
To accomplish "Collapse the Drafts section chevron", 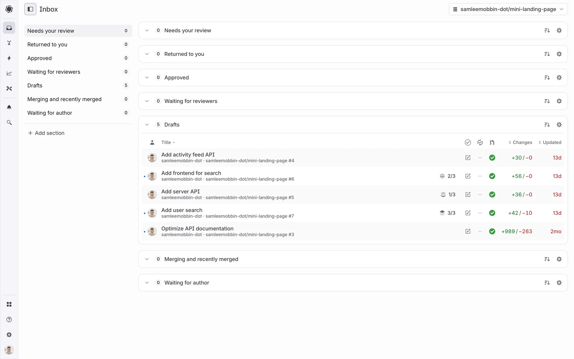I will pos(147,125).
